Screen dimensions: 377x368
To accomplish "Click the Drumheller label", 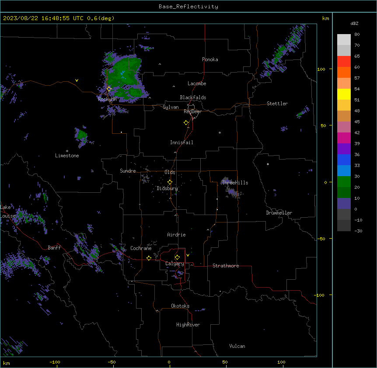I will (279, 213).
